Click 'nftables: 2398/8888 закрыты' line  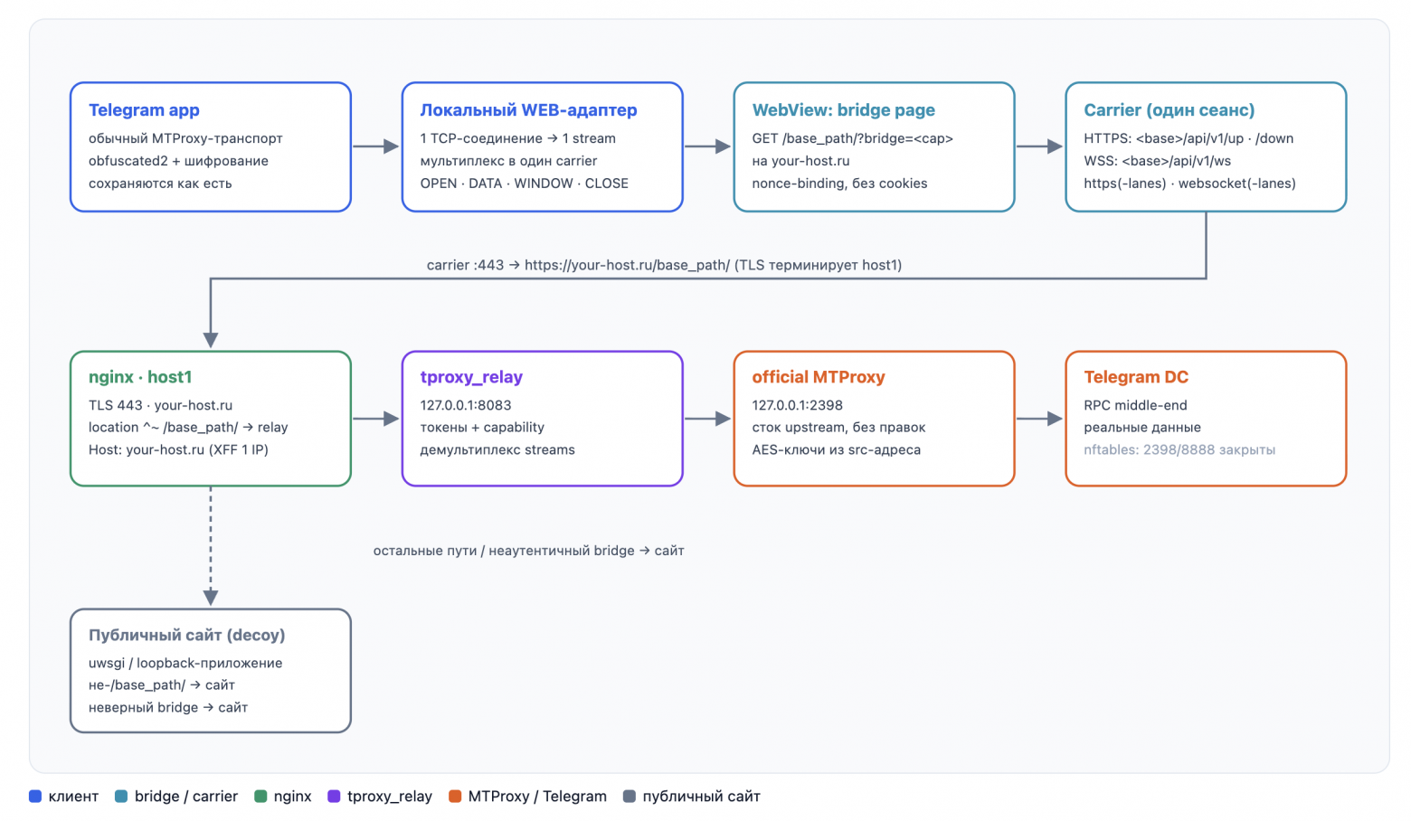click(x=1179, y=450)
